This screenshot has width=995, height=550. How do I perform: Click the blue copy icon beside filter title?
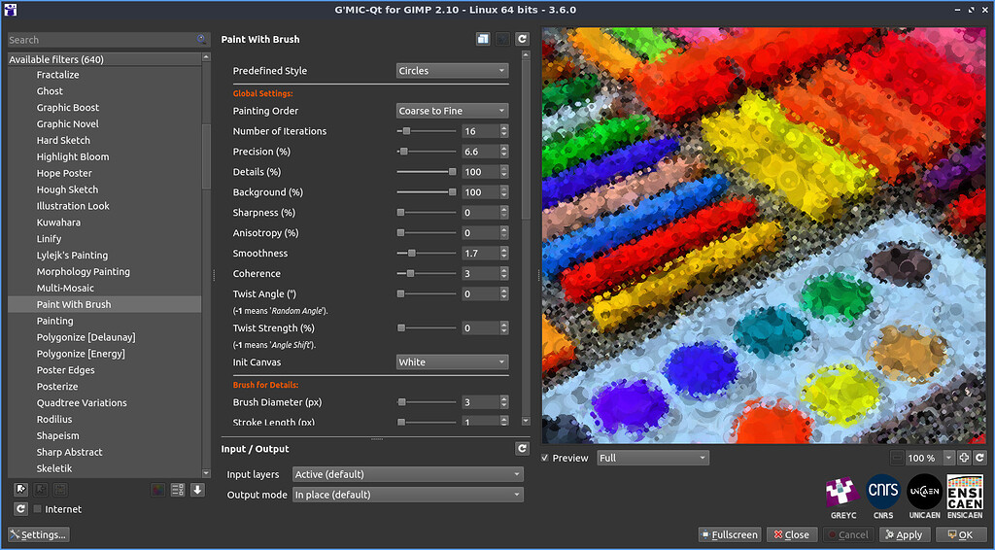tap(483, 40)
